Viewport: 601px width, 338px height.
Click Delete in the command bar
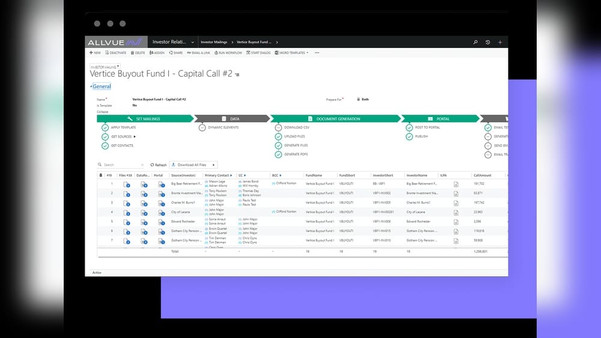pos(138,53)
